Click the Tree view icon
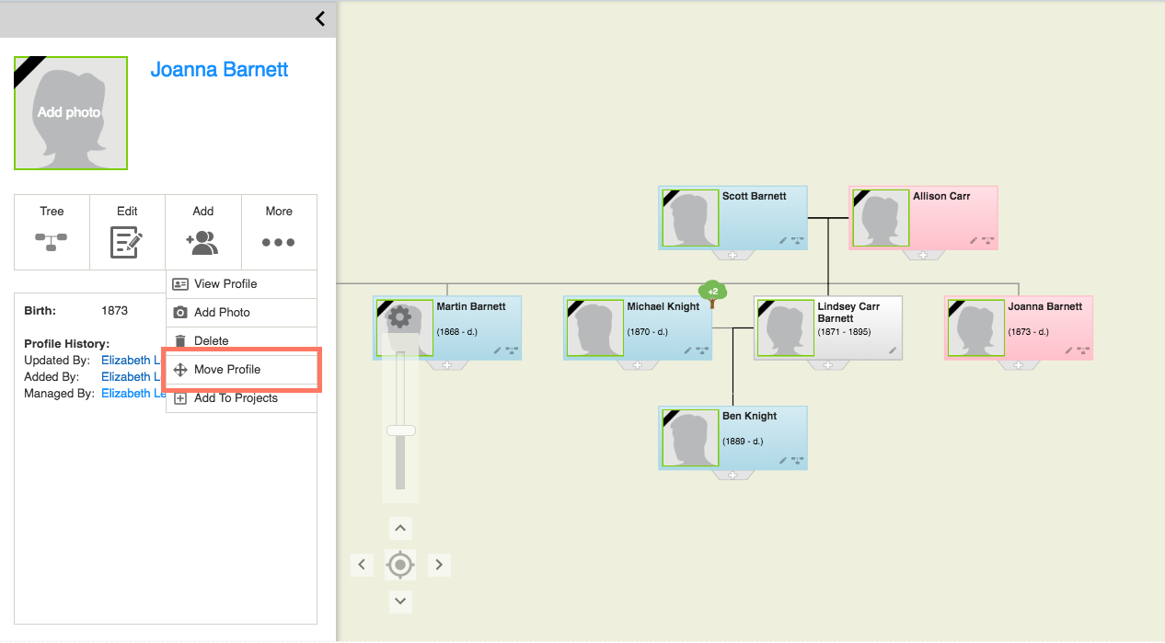The height and width of the screenshot is (643, 1165). (52, 241)
